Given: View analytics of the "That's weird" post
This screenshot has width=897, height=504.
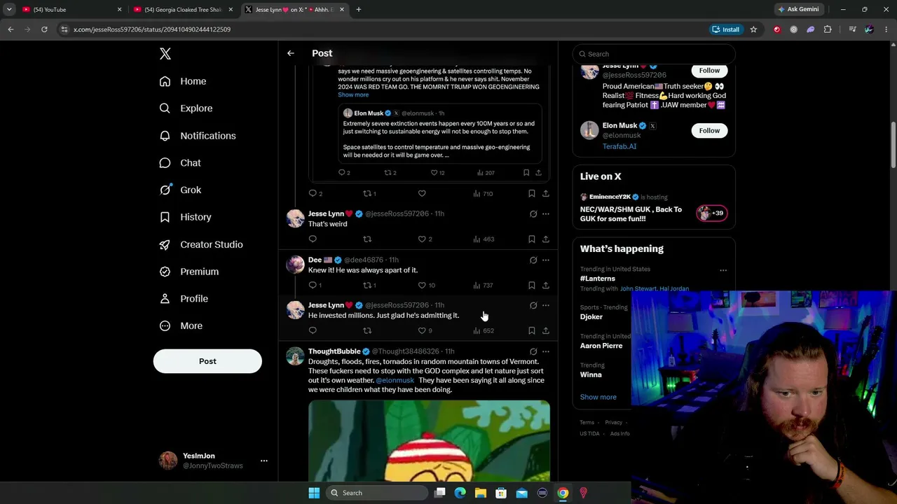Looking at the screenshot, I should (x=484, y=239).
